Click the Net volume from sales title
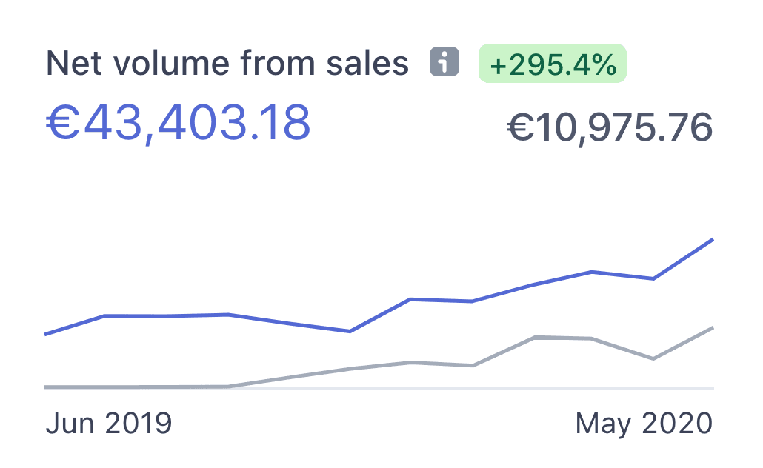The height and width of the screenshot is (468, 763). click(x=227, y=64)
